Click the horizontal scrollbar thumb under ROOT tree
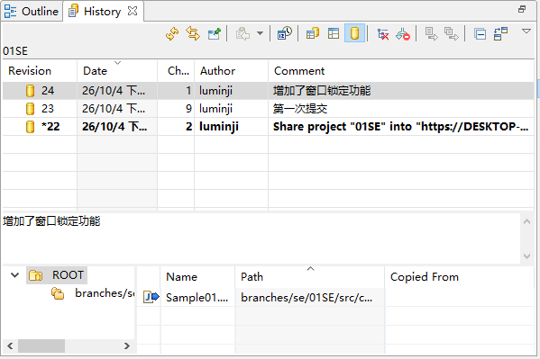Viewport: 540px width, 359px height. coord(41,346)
